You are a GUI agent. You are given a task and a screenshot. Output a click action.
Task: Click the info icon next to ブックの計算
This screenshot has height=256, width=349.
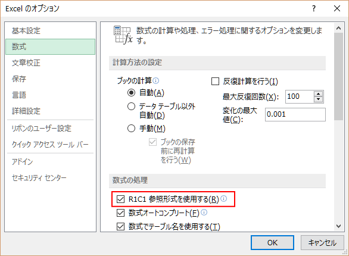coord(156,80)
